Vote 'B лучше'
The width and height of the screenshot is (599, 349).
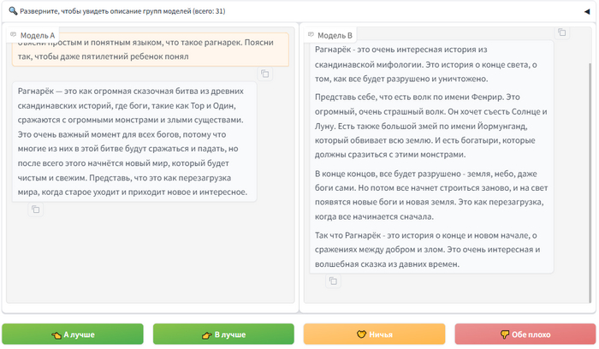[223, 334]
